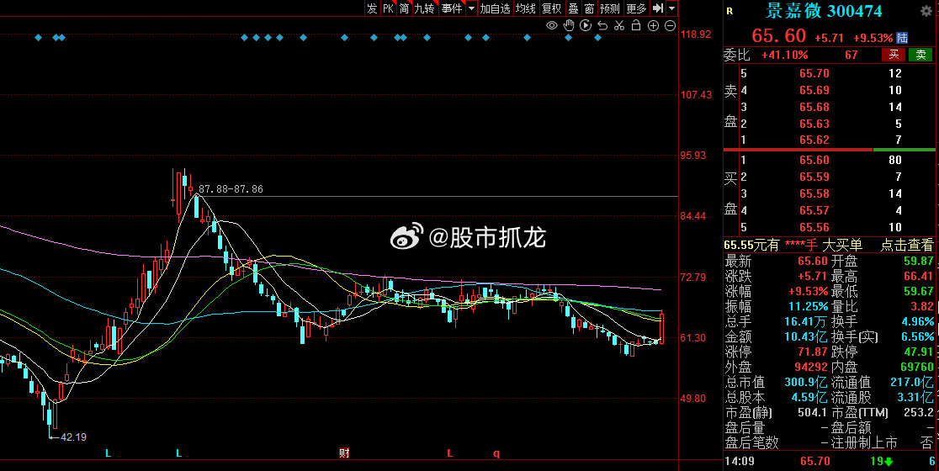The height and width of the screenshot is (471, 939).
Task: Click the yellow R marker
Action: click(729, 11)
